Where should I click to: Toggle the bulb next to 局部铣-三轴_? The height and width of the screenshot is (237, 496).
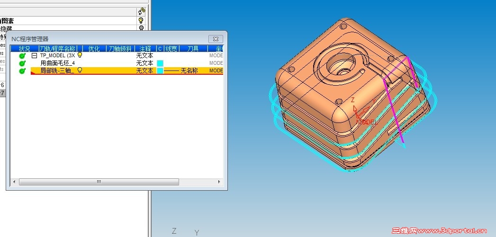(x=80, y=70)
